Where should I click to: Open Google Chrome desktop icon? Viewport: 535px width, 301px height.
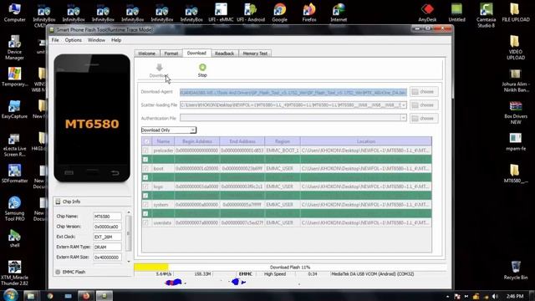click(x=279, y=13)
